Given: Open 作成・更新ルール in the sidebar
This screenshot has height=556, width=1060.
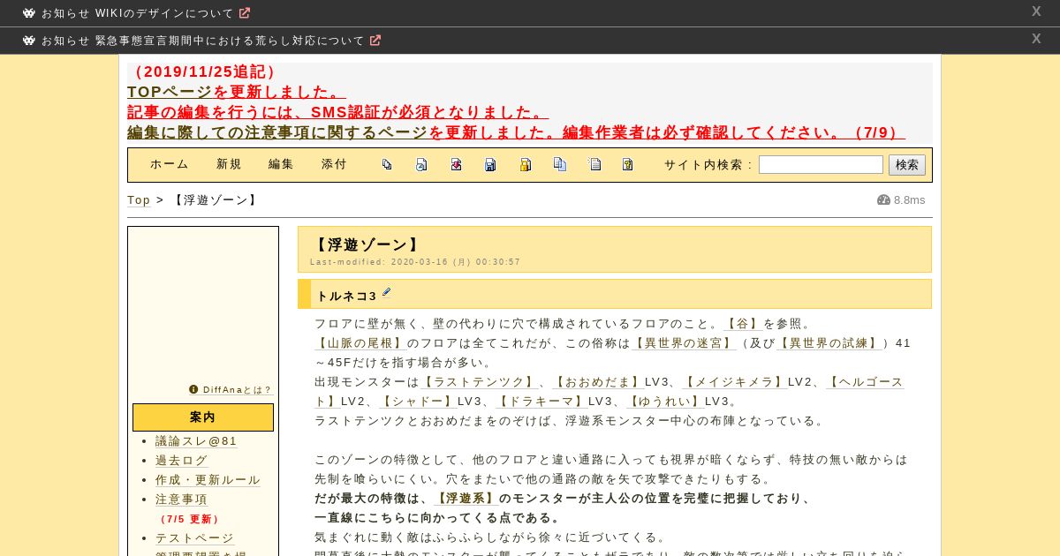Looking at the screenshot, I should (x=208, y=480).
